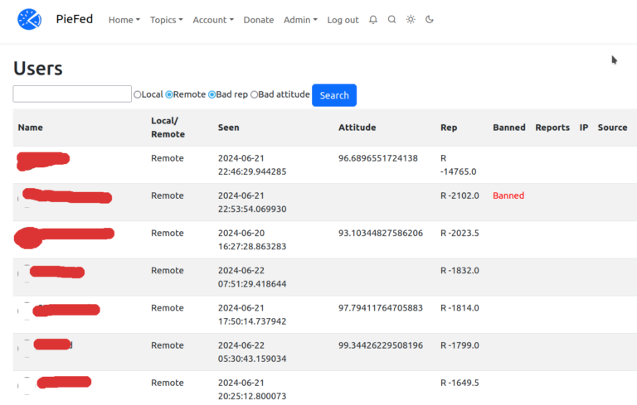Open the first redacted user name
The image size is (637, 405).
[x=43, y=160]
